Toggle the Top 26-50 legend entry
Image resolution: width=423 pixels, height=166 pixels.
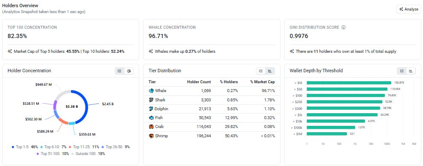(116, 147)
